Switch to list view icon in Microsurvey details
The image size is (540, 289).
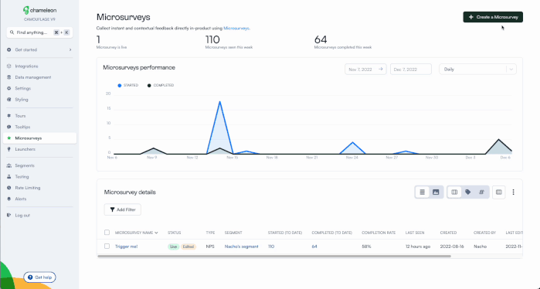[423, 192]
